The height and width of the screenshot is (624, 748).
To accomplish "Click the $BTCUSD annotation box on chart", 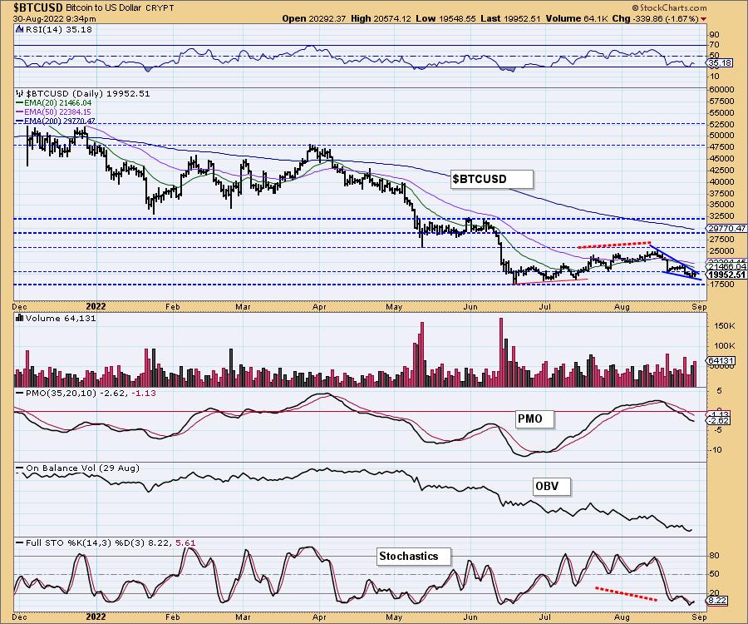I will (491, 180).
